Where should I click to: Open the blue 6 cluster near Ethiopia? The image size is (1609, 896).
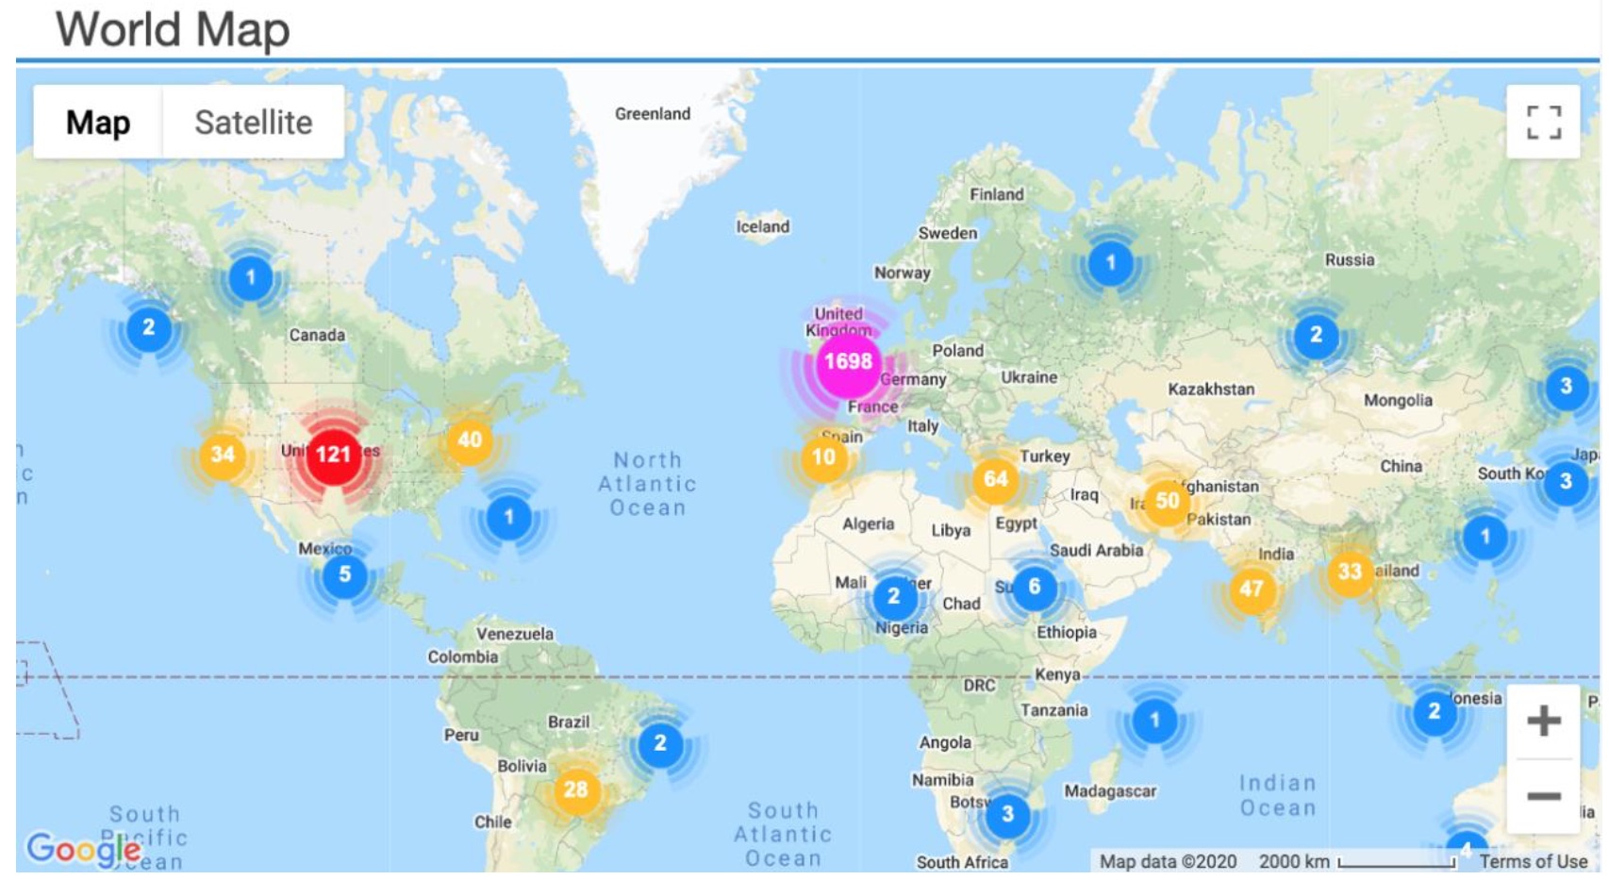(1034, 587)
